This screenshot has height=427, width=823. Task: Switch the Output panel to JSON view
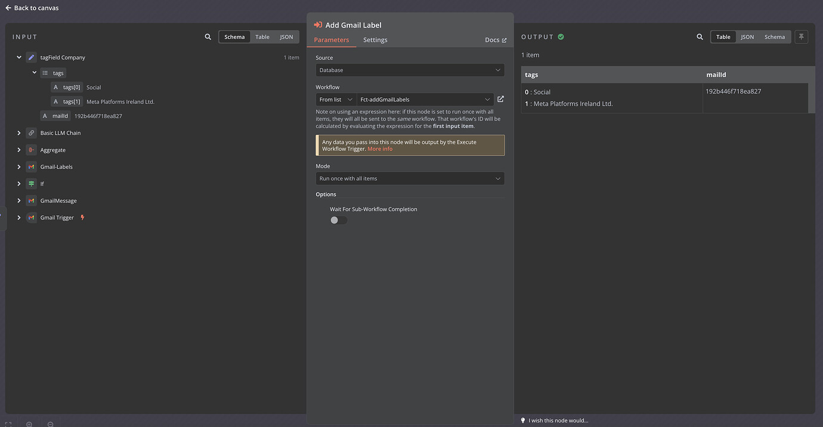(747, 36)
